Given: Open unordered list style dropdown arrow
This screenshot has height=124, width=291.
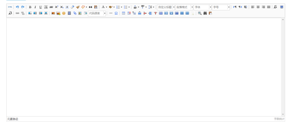Looking at the screenshot, I should coord(129,7).
